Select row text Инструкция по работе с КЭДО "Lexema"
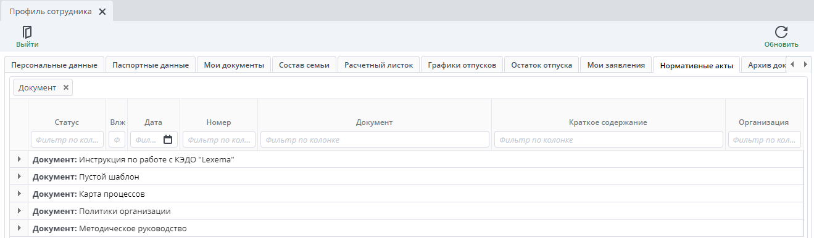Image resolution: width=814 pixels, height=238 pixels. (157, 159)
